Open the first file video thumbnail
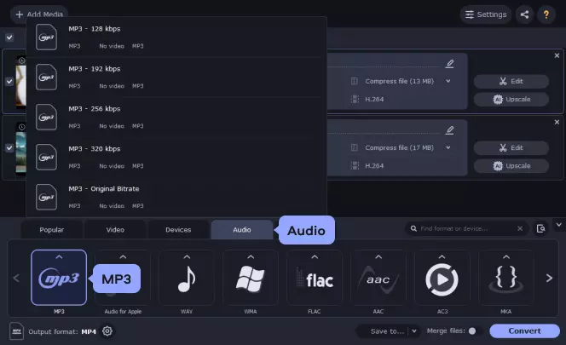Viewport: 566px width, 345px height. coord(21,83)
